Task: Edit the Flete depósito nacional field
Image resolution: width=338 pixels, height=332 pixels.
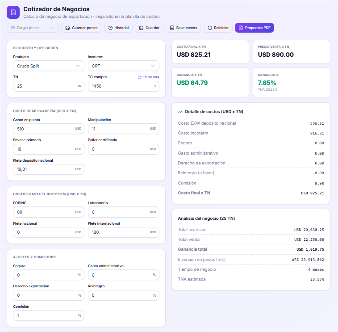Action: tap(49, 169)
